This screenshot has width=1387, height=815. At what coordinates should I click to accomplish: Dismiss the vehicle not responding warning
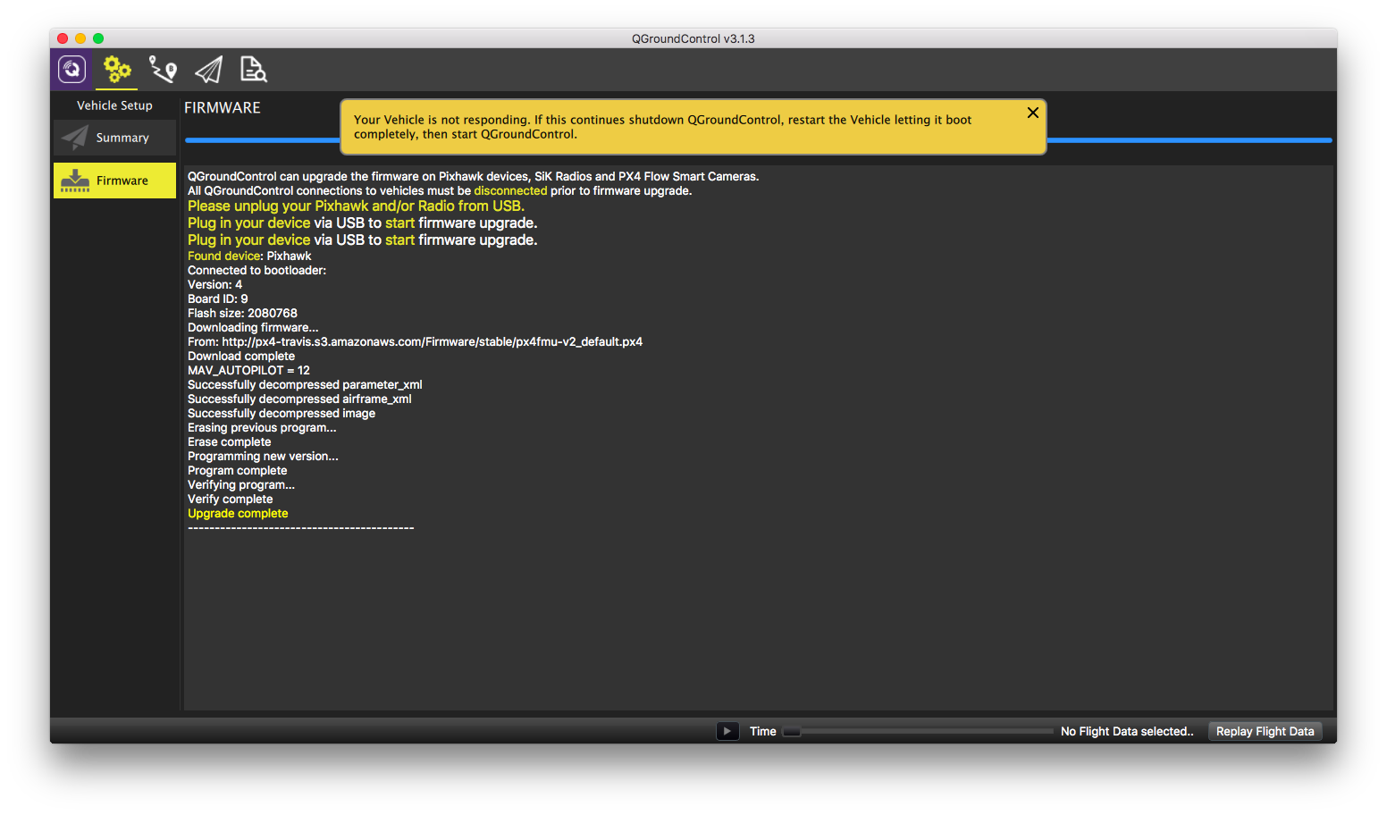click(x=1032, y=113)
